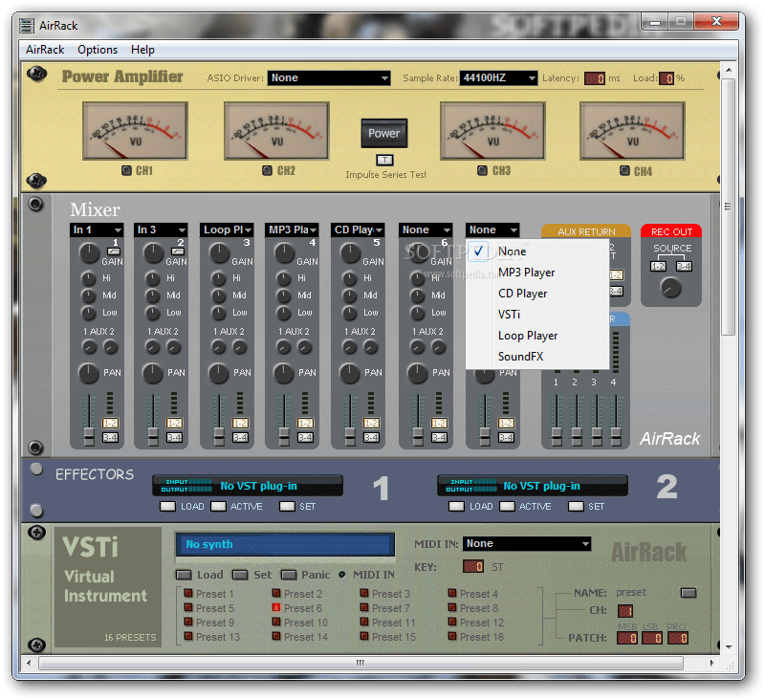Toggle REC OUT source 1-2 button
Image resolution: width=765 pixels, height=700 pixels.
[x=658, y=267]
